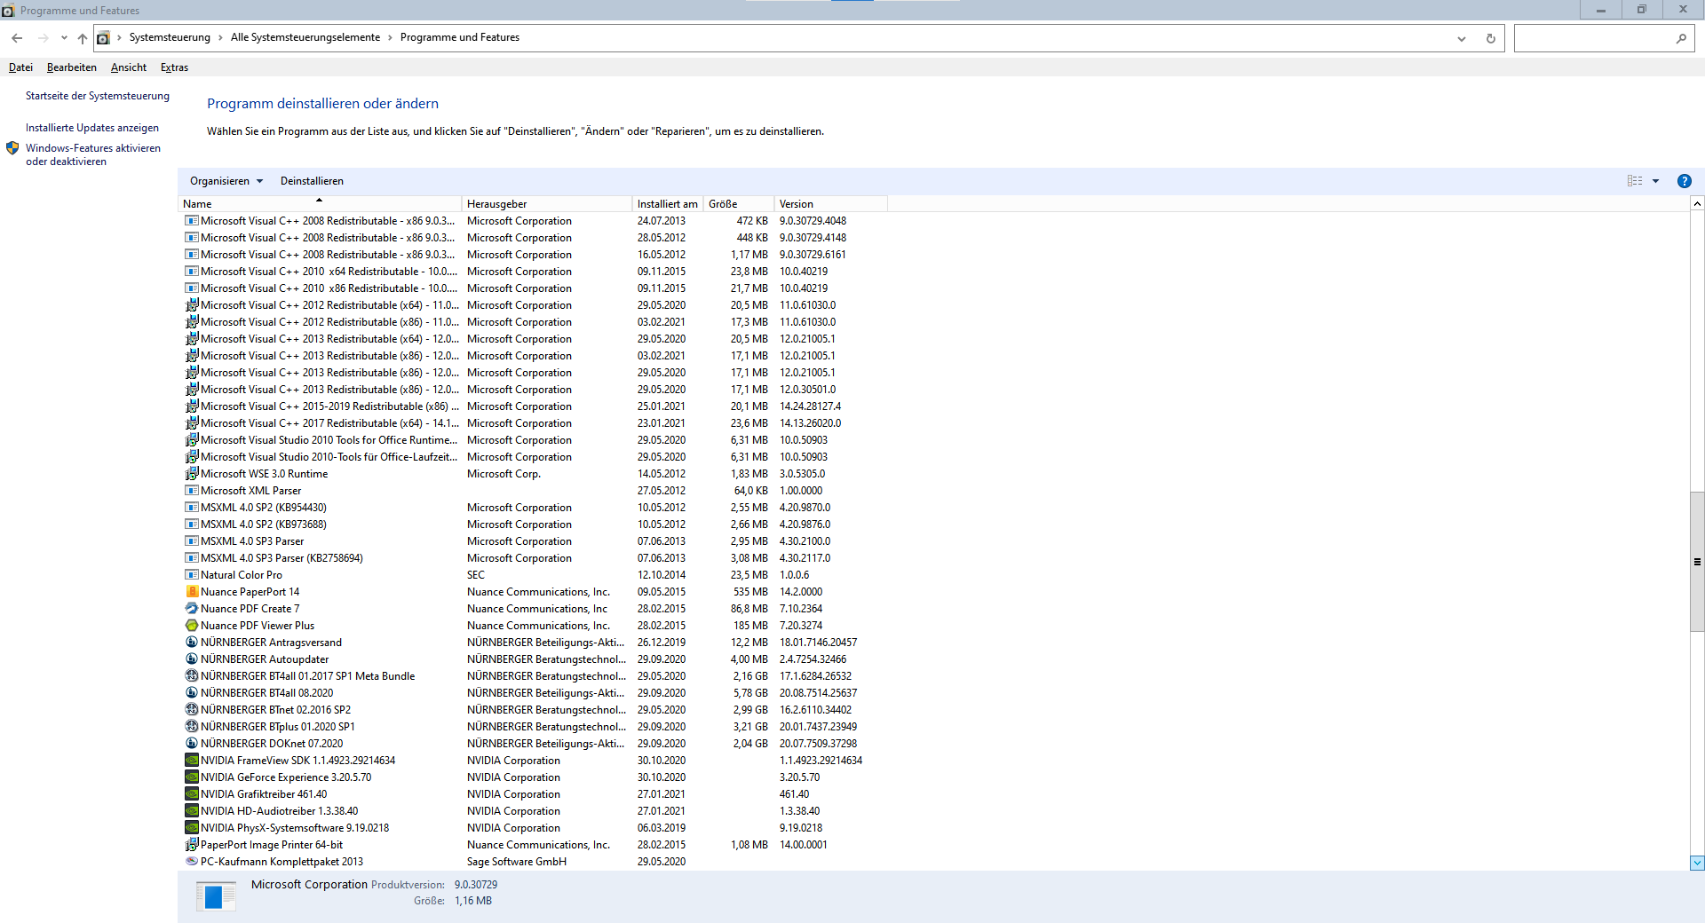
Task: Open the recent locations dropdown arrow
Action: 64,38
